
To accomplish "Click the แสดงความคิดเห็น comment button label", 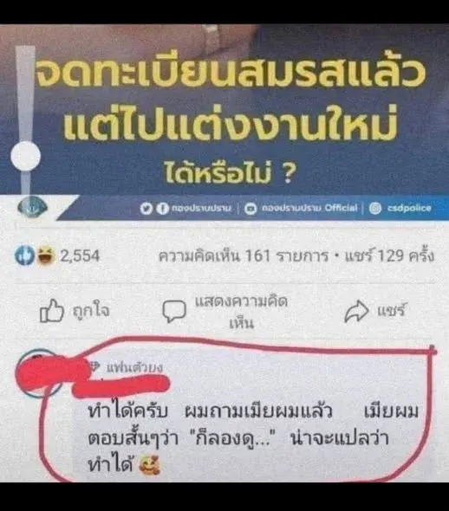I will [x=241, y=312].
